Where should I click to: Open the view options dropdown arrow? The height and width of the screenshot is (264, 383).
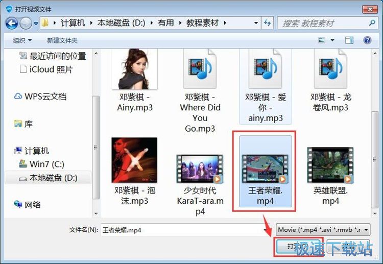click(332, 40)
